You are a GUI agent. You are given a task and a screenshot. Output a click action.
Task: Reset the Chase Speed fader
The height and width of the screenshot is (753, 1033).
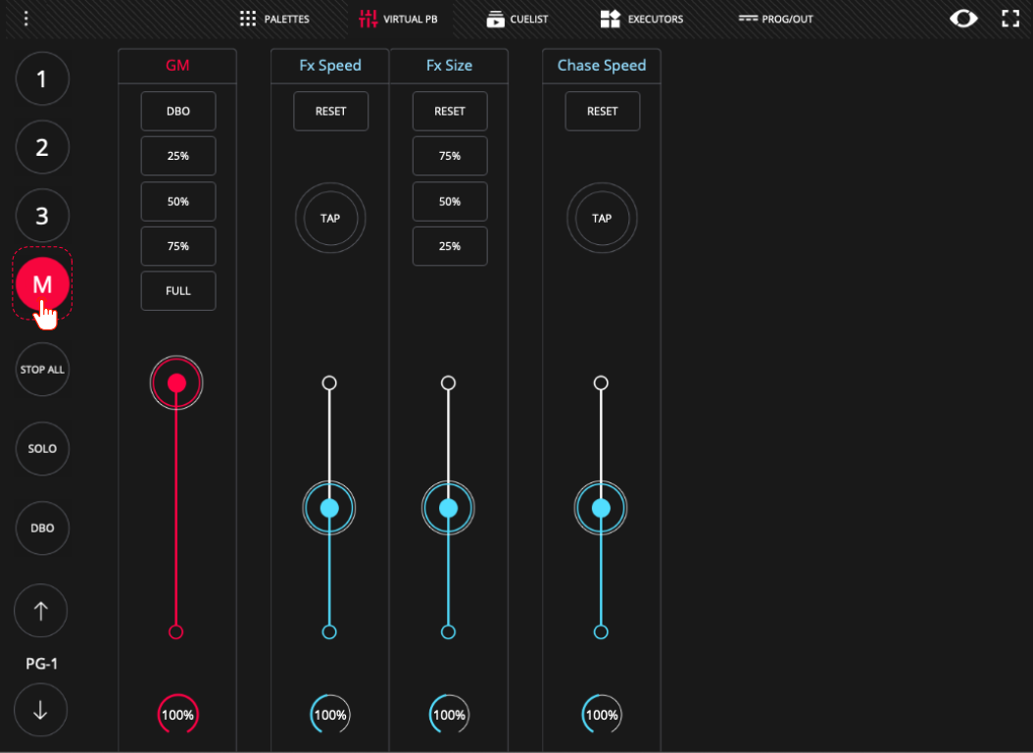(602, 112)
